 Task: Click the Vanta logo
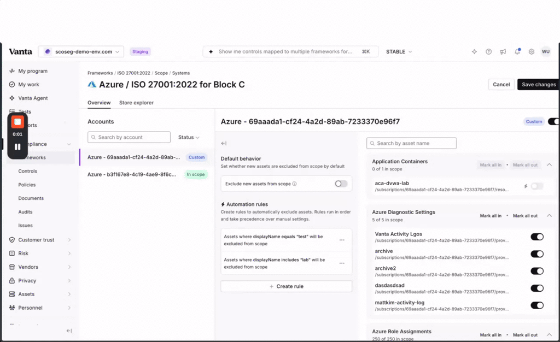pos(20,52)
